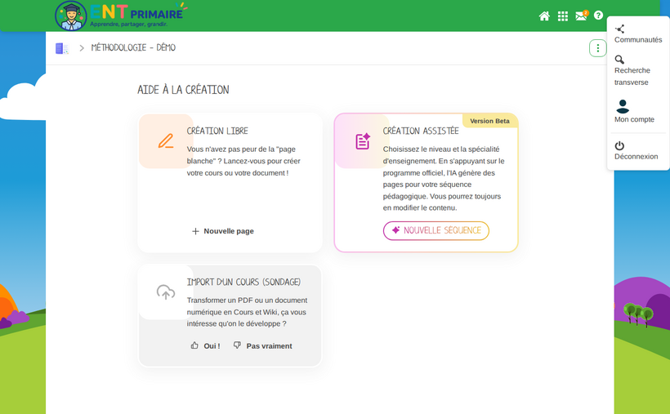The image size is (670, 414).
Task: Open the messages envelope icon
Action: 581,16
